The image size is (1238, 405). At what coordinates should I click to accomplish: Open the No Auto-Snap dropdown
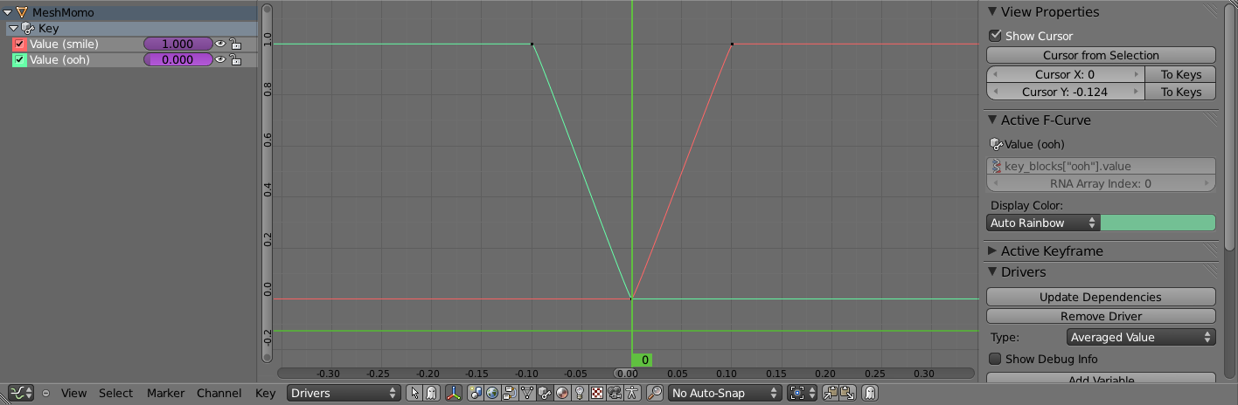(725, 393)
